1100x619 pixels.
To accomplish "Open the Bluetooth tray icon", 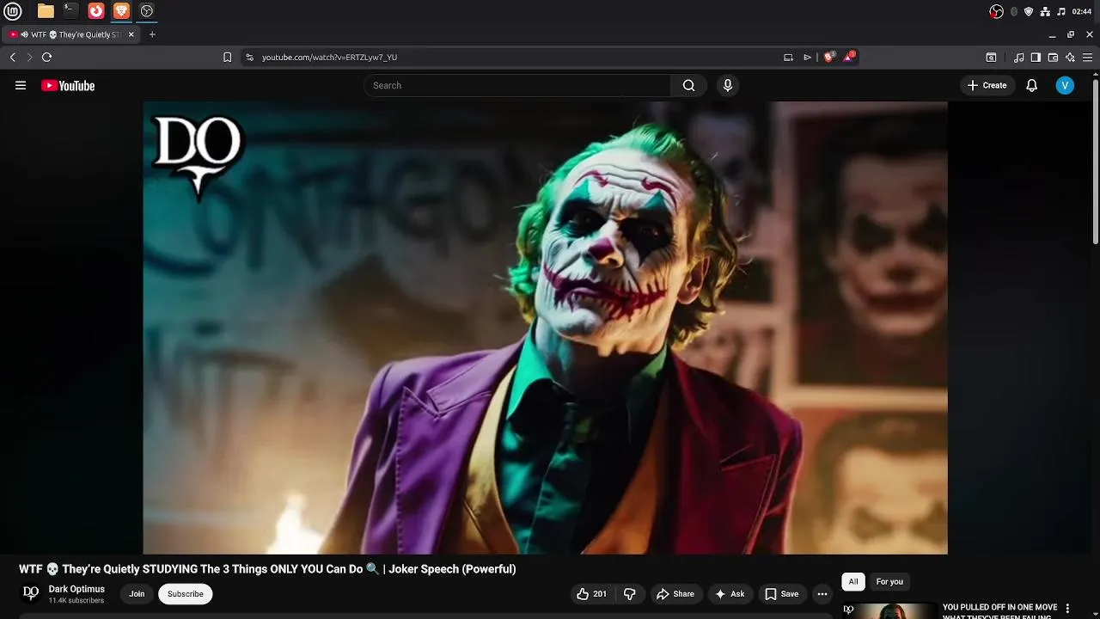I will point(1014,11).
